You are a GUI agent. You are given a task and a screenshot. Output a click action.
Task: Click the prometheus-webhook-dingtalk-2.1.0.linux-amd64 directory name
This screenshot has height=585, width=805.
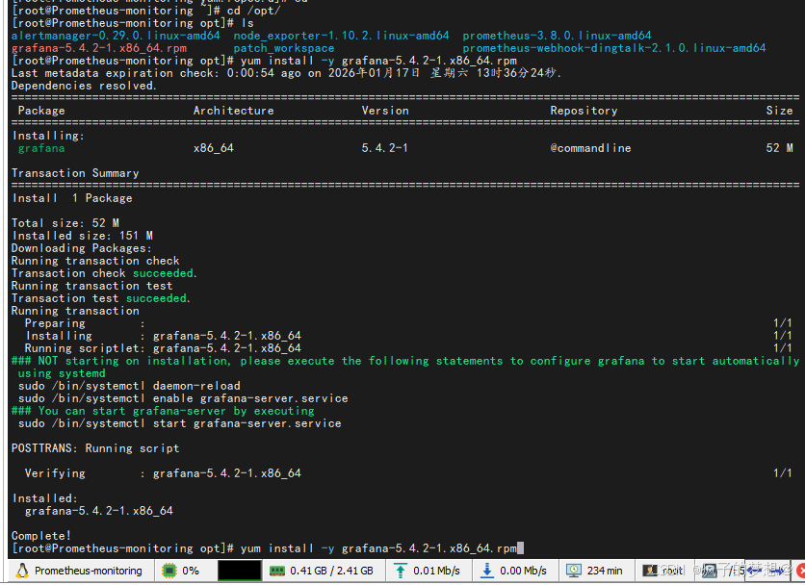tap(614, 48)
